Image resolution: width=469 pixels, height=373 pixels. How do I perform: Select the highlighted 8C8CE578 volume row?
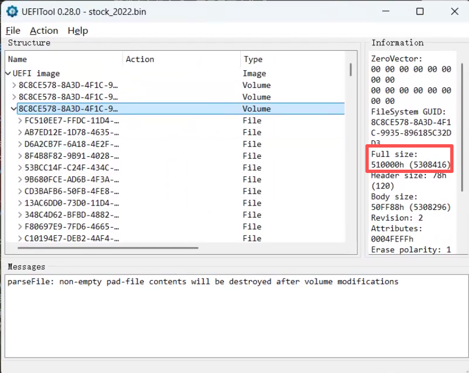[x=181, y=108]
